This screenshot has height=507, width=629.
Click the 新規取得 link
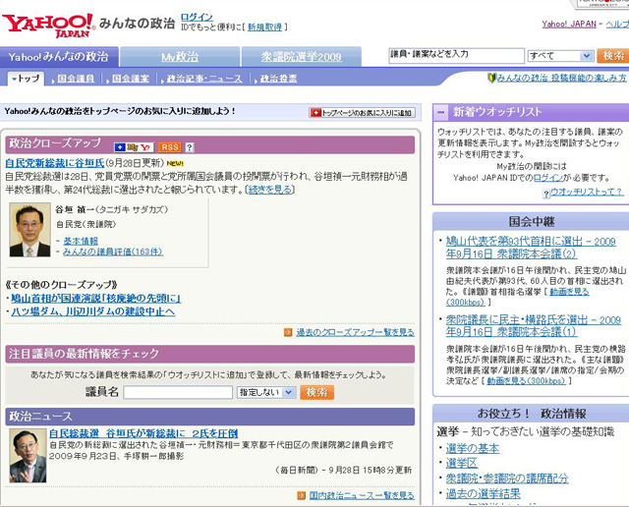pyautogui.click(x=264, y=27)
